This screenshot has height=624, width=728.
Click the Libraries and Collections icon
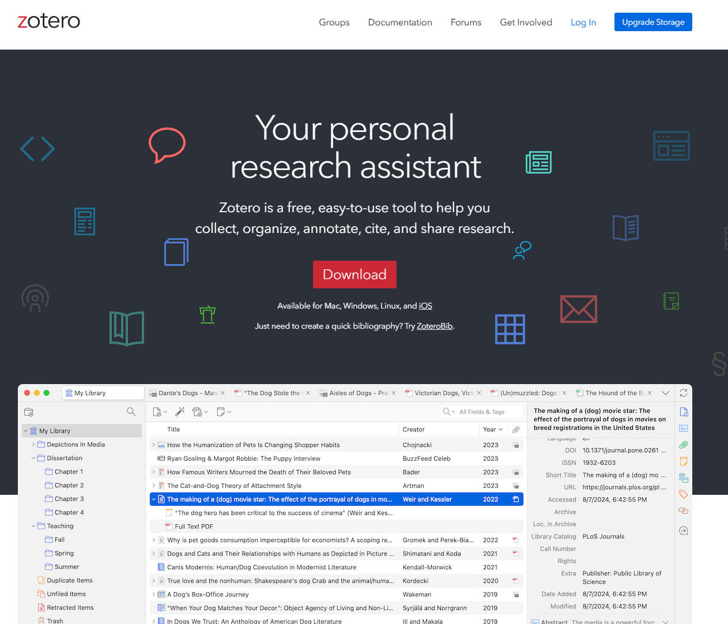[684, 478]
